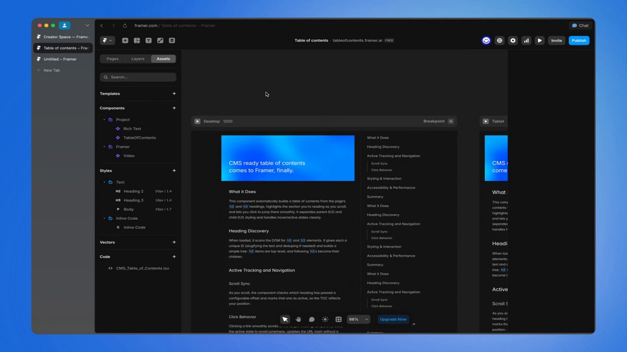Image resolution: width=627 pixels, height=352 pixels.
Task: Add a new template with plus
Action: [x=174, y=93]
